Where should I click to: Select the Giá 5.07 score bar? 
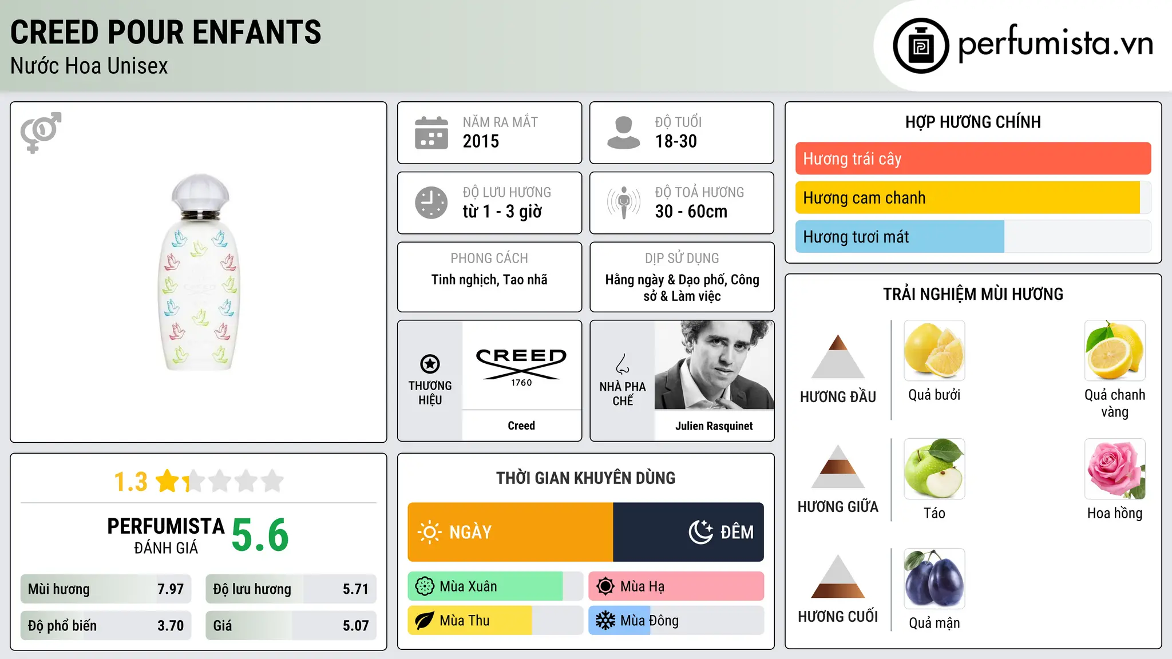coord(291,626)
